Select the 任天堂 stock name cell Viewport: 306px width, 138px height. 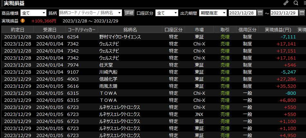point(106,65)
